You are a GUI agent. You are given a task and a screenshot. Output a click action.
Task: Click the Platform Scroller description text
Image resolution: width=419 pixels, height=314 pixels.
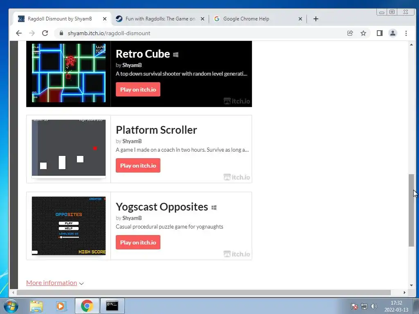click(182, 150)
